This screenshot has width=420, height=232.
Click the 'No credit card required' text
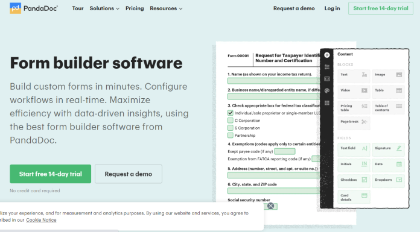pos(35,191)
